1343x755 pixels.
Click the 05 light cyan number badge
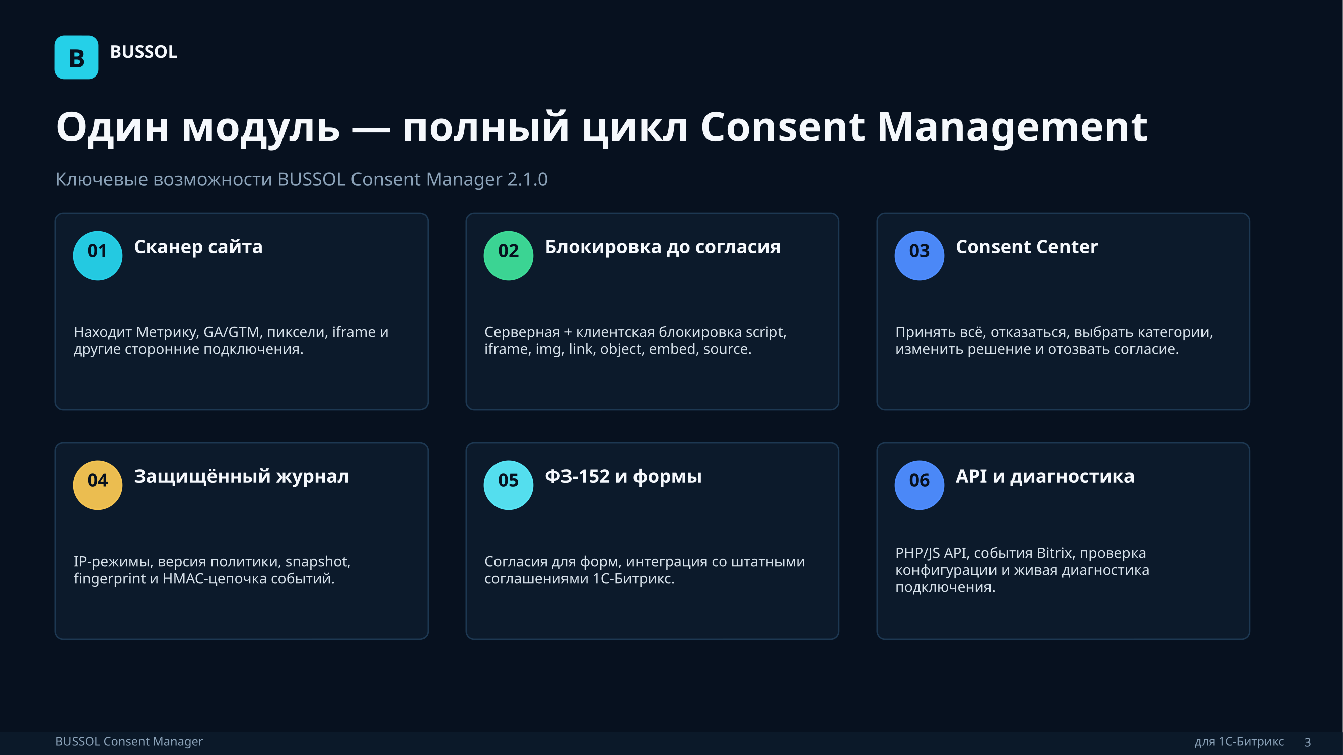click(x=508, y=485)
